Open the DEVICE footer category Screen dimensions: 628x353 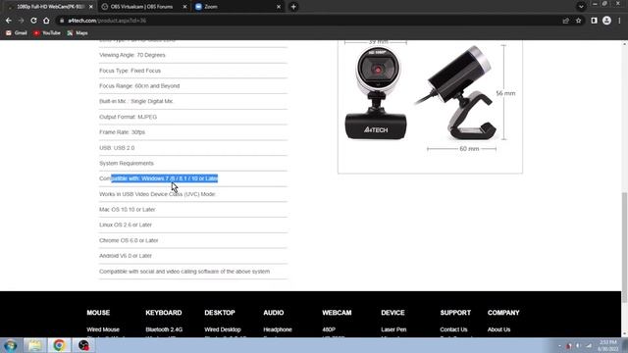tap(392, 313)
